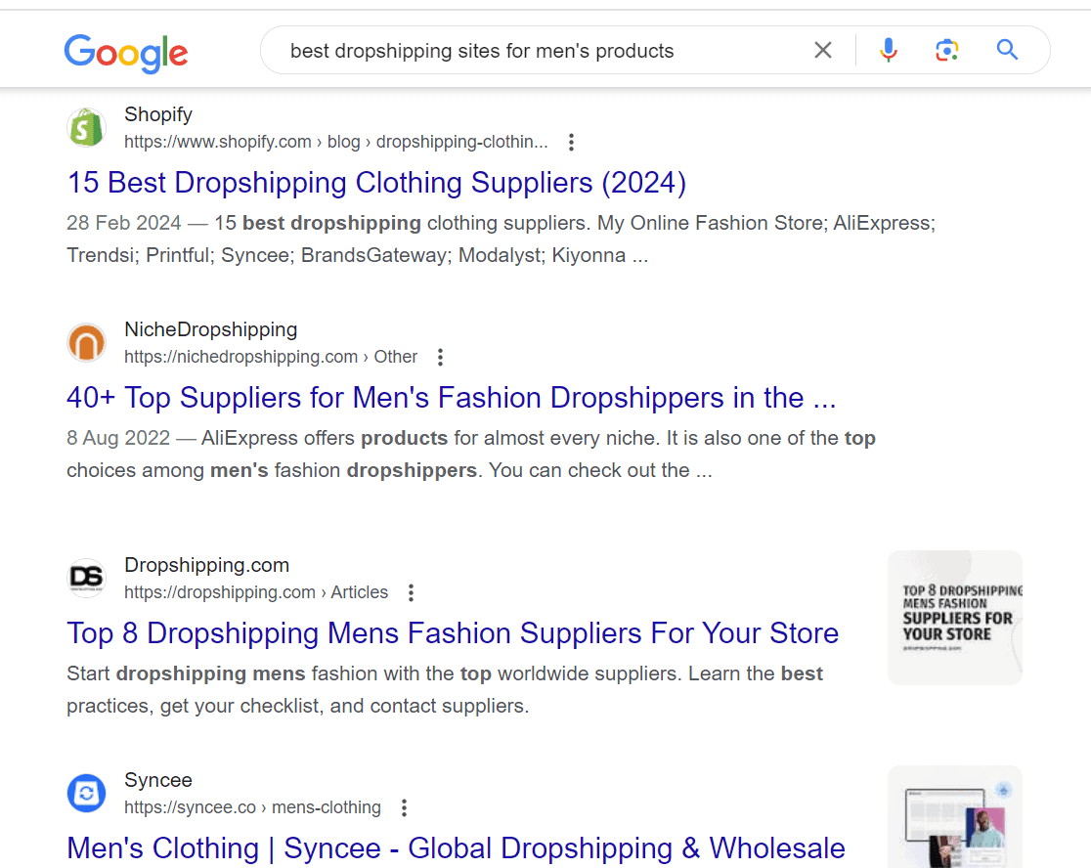Click the 'Start dropshipping mens fashion' snippet text

[445, 690]
